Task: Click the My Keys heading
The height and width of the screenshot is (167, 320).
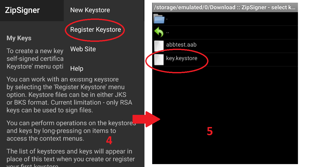Action: tap(19, 38)
